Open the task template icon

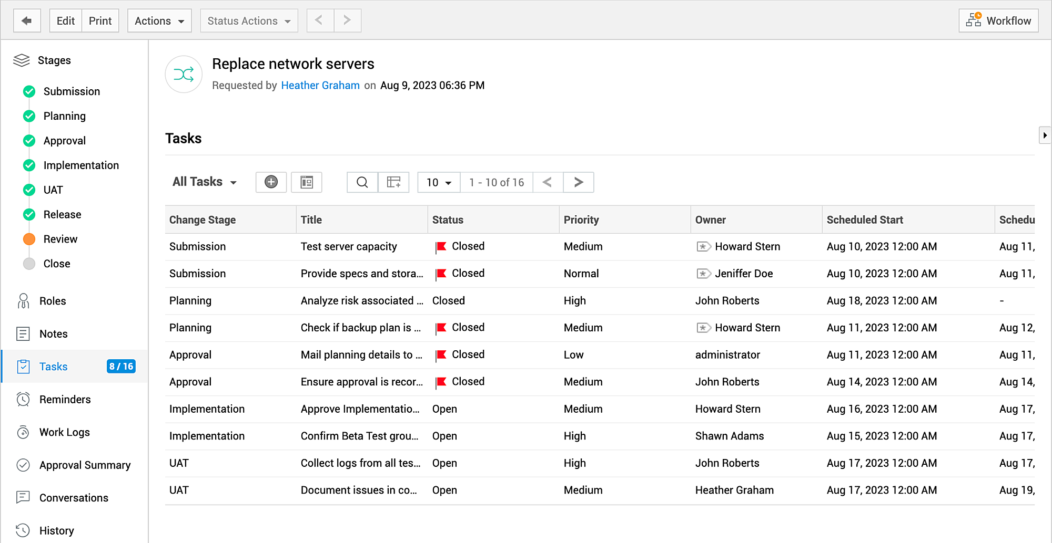coord(307,182)
